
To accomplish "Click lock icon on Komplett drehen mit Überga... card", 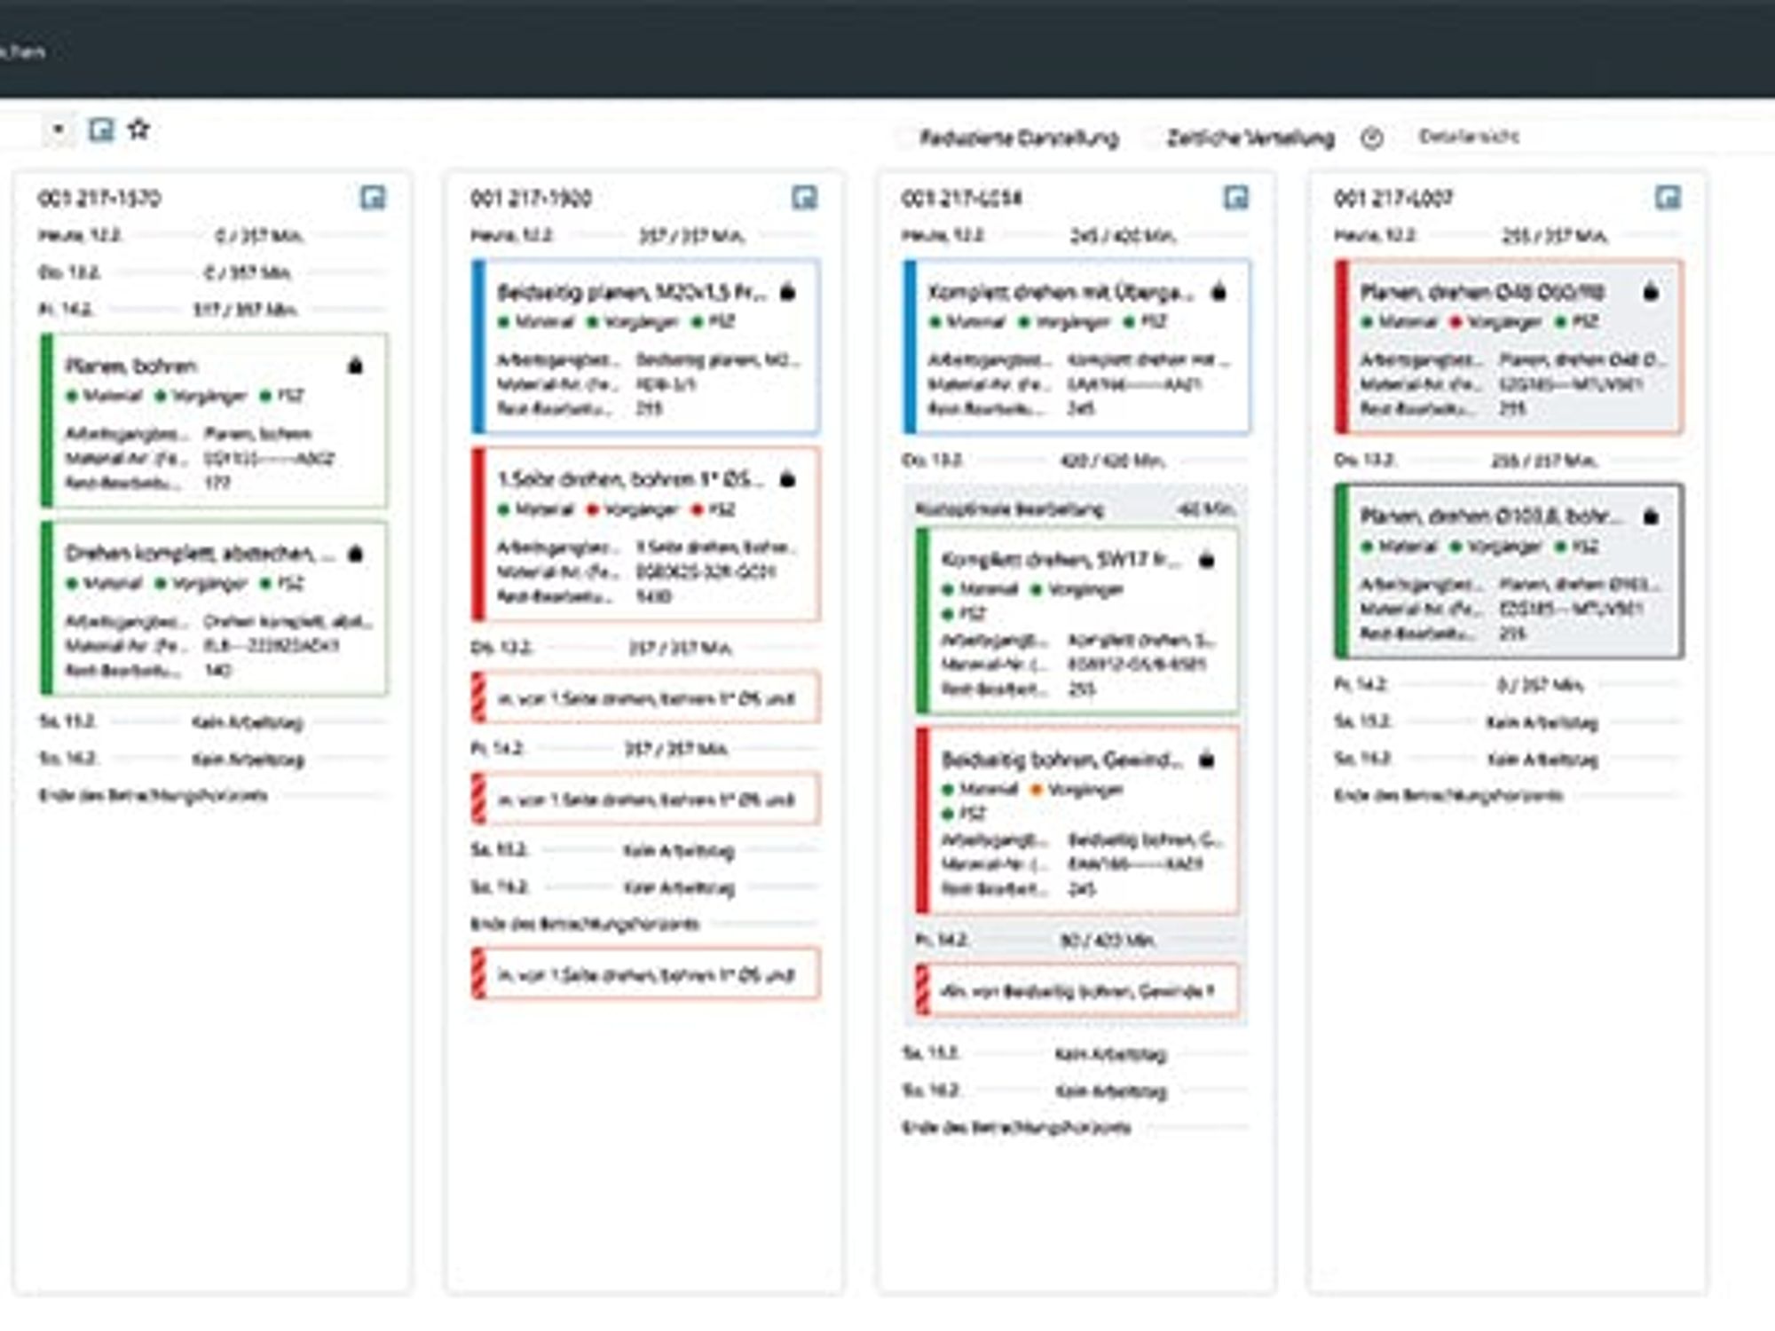I will 1219,291.
